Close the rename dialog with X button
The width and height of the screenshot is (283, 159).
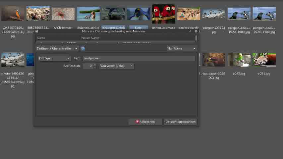196,31
